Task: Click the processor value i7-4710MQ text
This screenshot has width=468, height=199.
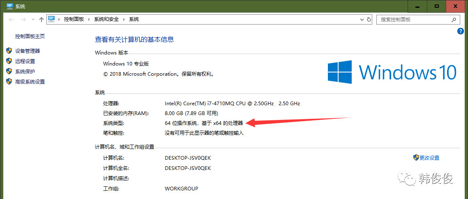Action: pyautogui.click(x=232, y=104)
